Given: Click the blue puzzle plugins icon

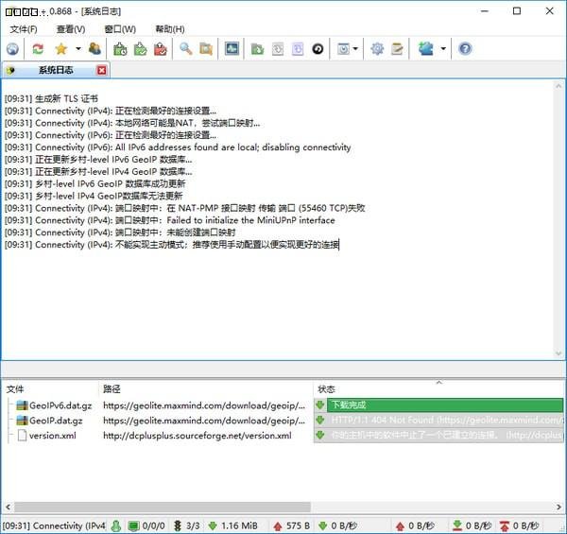Looking at the screenshot, I should (x=425, y=49).
